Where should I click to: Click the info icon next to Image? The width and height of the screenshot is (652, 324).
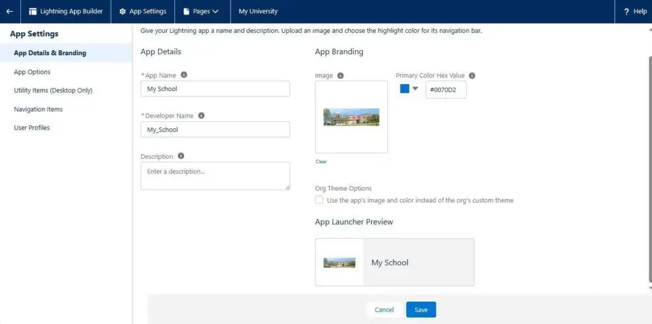point(341,76)
